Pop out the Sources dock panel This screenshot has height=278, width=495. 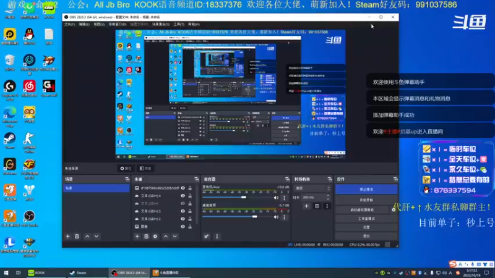(x=196, y=179)
